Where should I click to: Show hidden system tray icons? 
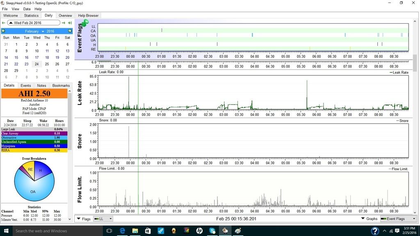(x=384, y=231)
